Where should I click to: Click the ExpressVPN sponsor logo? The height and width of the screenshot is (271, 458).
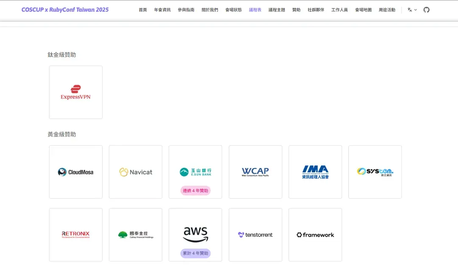[x=75, y=92]
